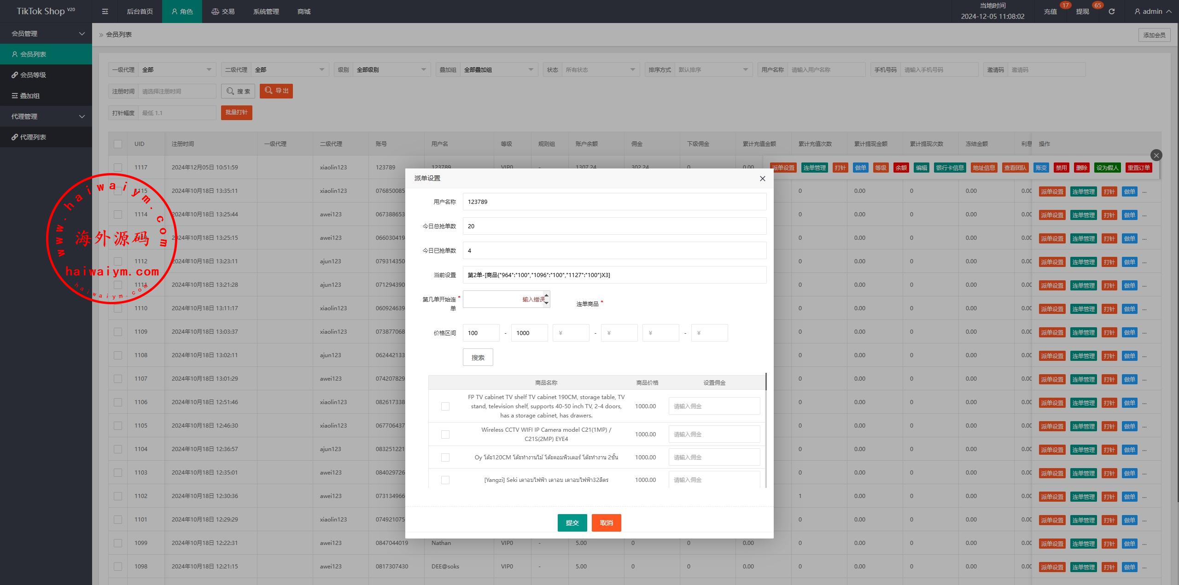The image size is (1179, 585).
Task: Toggle the select-all checkbox in table header
Action: (118, 144)
